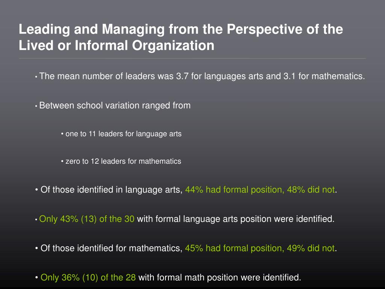Click the green text 'Only 43% (13) of the 30'
This screenshot has height=289, width=385.
coord(87,219)
